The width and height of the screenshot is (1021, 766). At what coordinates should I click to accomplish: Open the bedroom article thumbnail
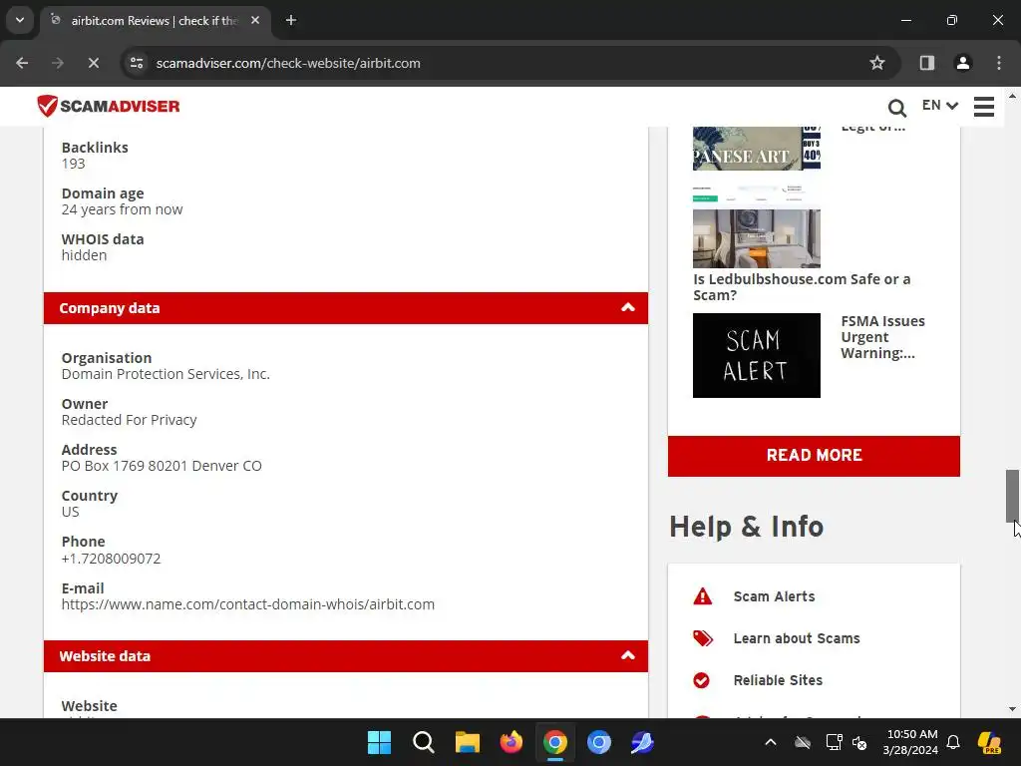(756, 226)
